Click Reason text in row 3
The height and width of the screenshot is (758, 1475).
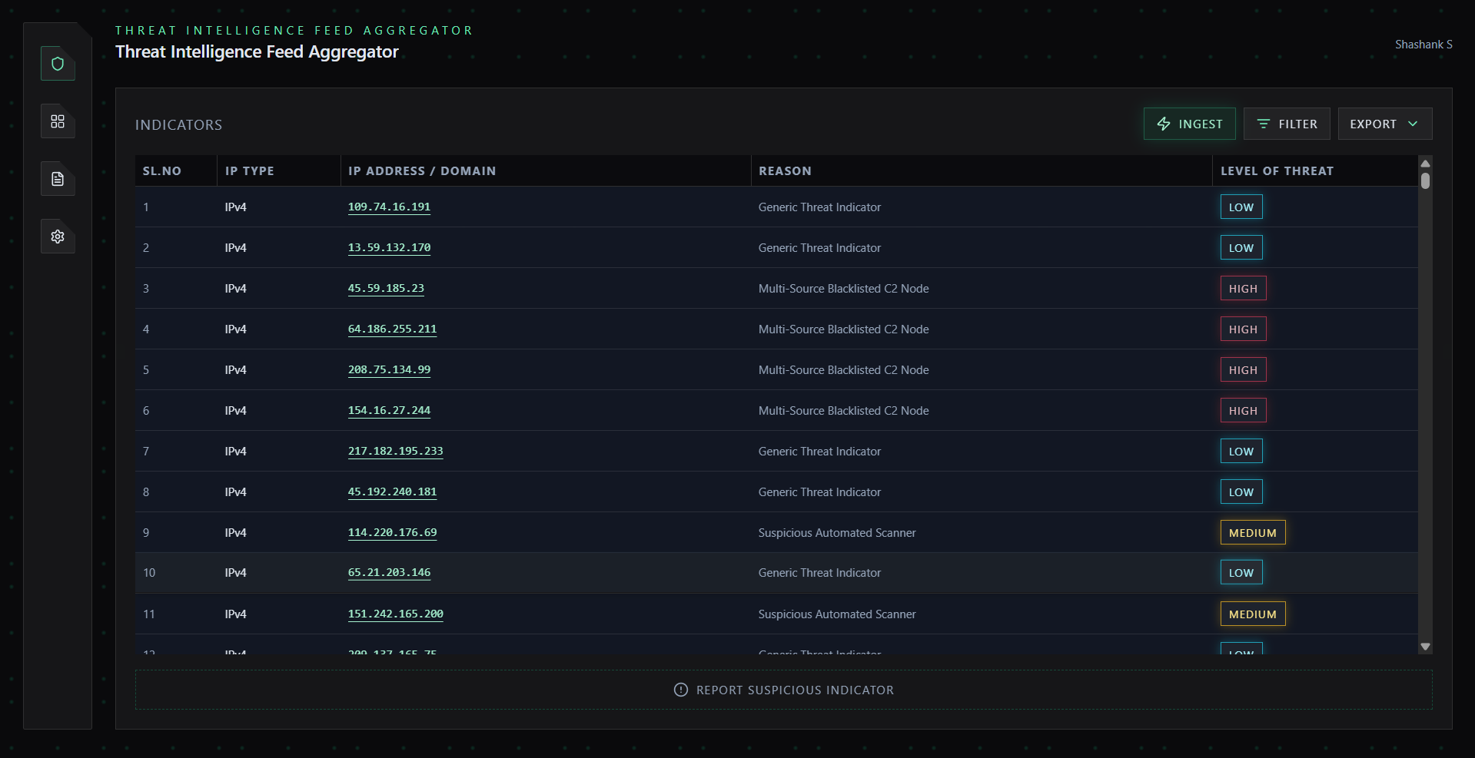[x=843, y=288]
